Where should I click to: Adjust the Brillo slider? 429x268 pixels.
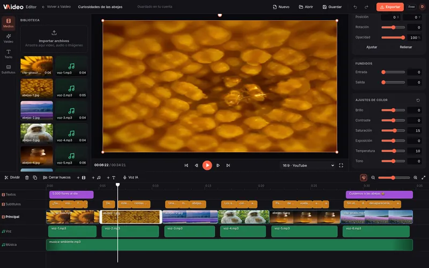click(393, 110)
